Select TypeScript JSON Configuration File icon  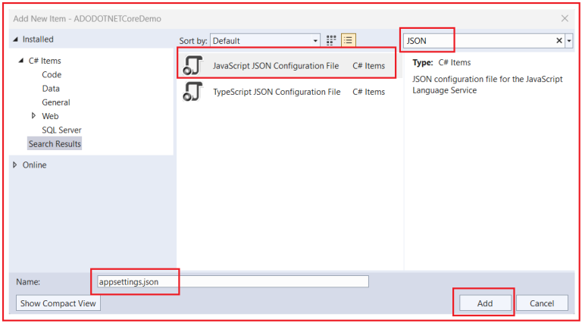click(193, 91)
